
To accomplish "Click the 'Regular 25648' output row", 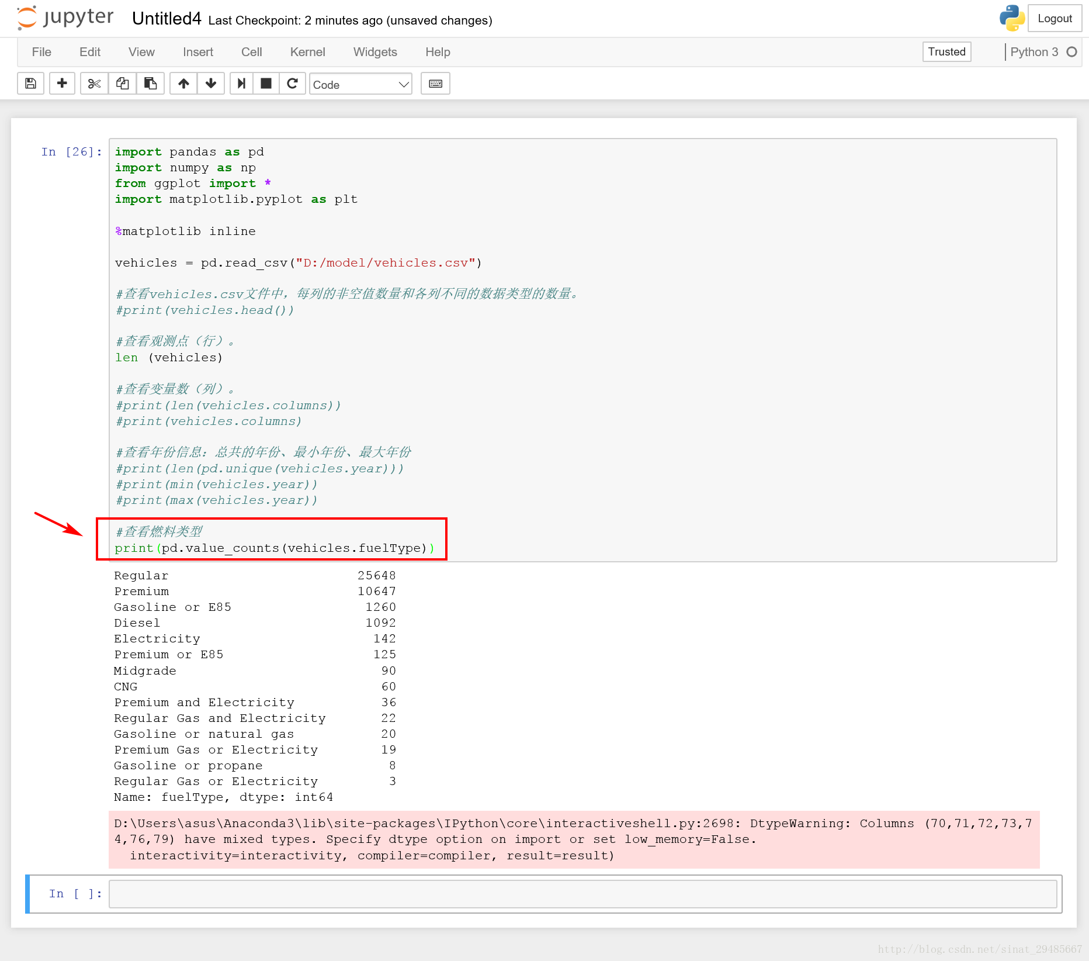I will (255, 576).
